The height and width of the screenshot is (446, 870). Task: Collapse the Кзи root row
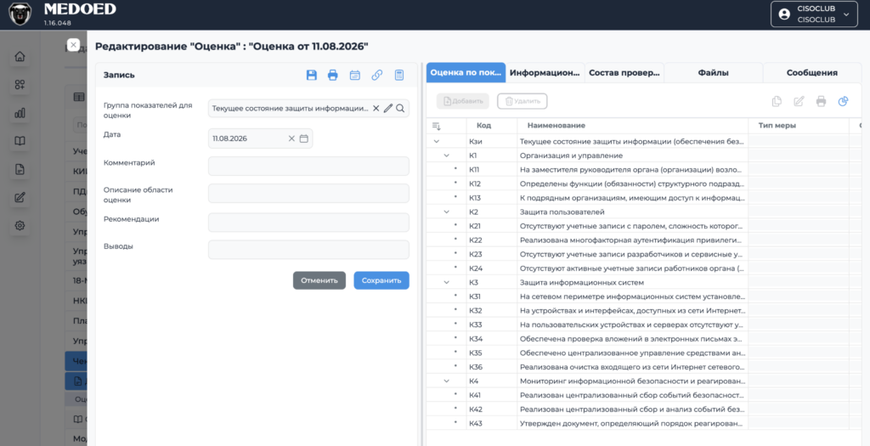point(436,142)
